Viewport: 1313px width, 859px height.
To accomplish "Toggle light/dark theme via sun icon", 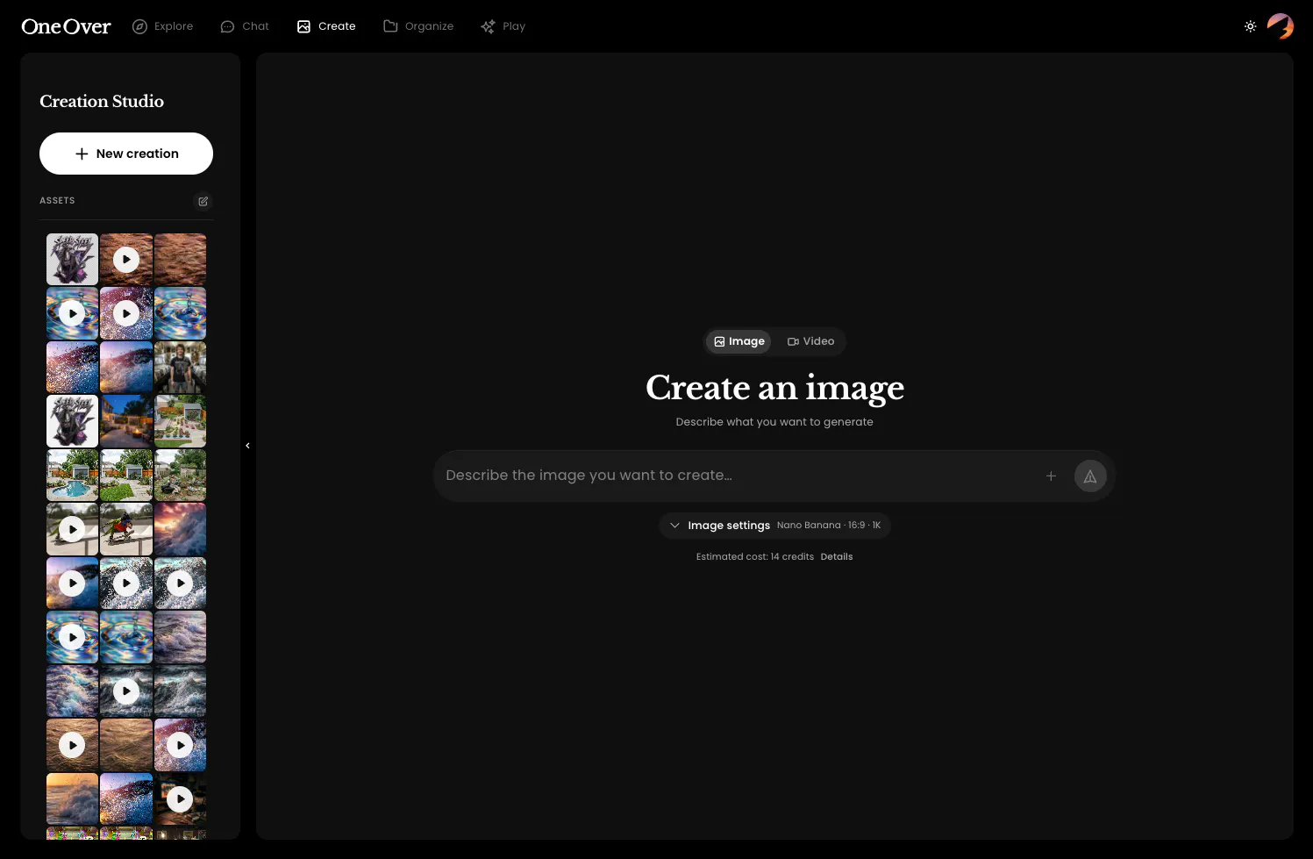I will point(1251,26).
